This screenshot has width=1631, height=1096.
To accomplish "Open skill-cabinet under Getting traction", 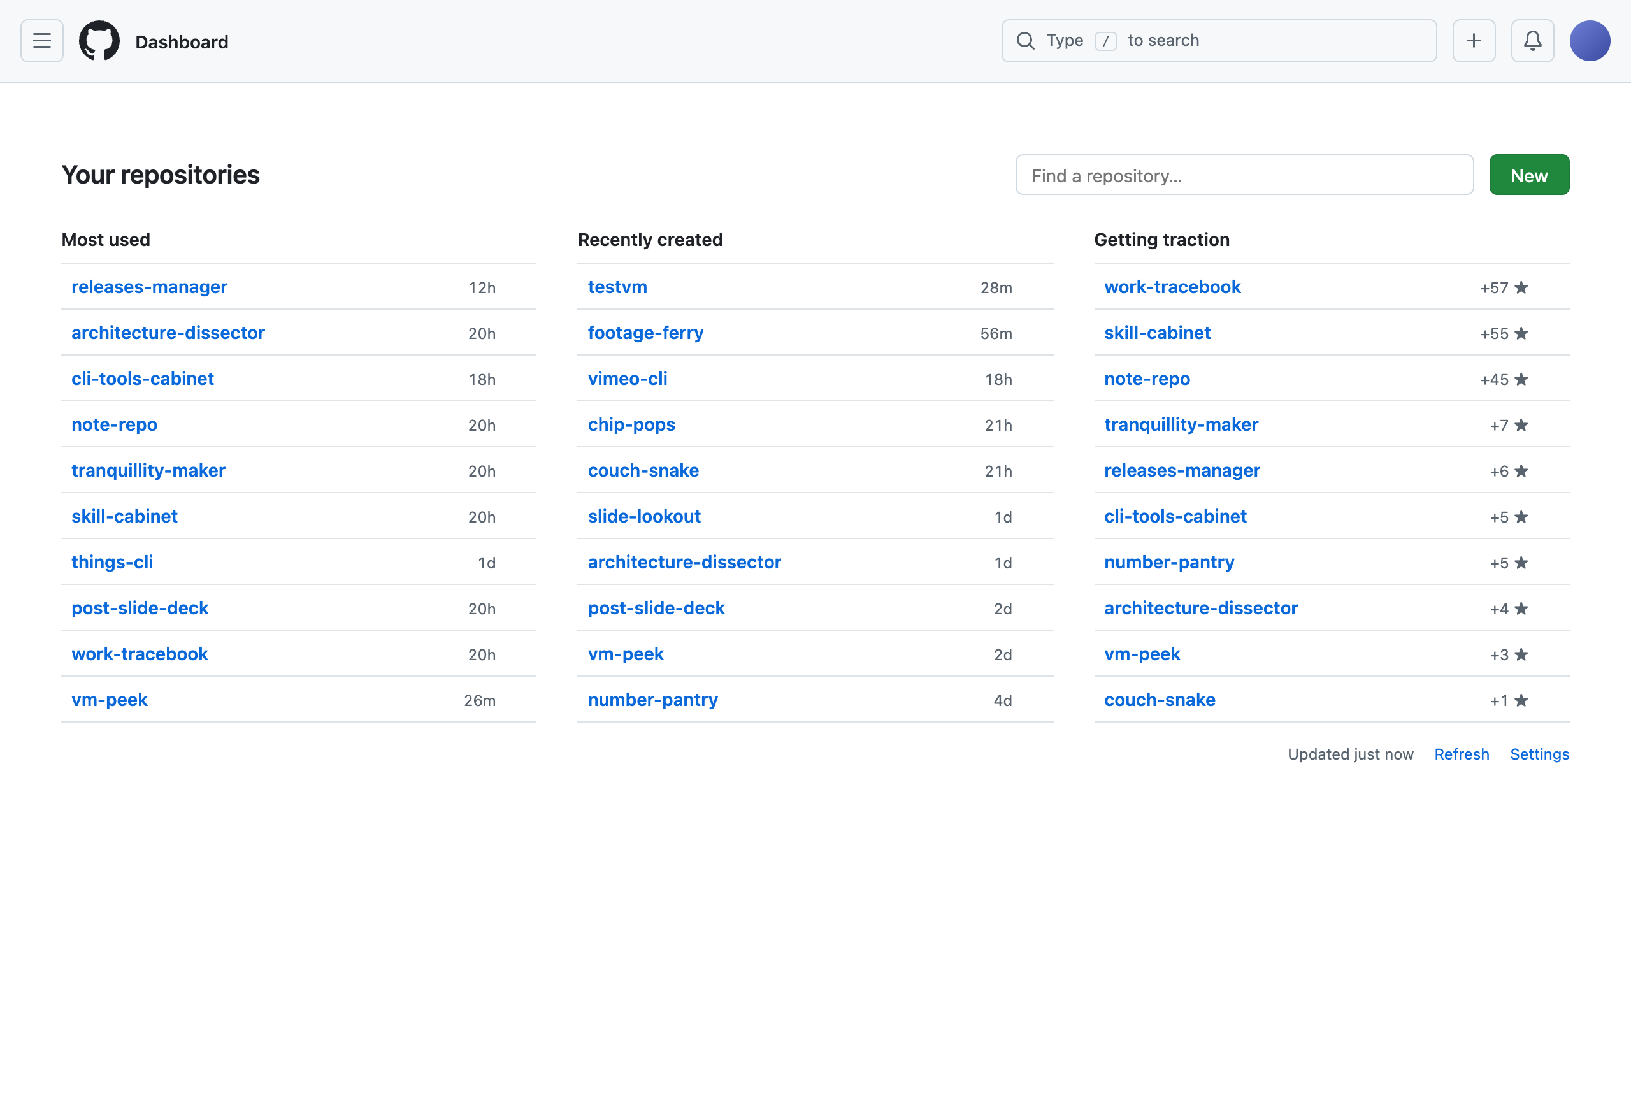I will point(1157,333).
